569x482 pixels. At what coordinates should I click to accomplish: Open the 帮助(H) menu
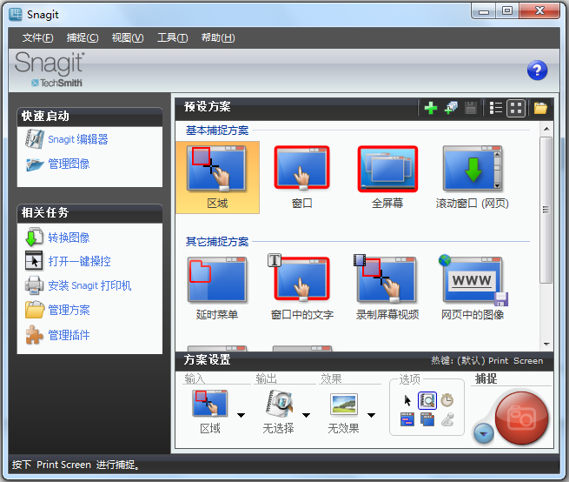(x=218, y=37)
